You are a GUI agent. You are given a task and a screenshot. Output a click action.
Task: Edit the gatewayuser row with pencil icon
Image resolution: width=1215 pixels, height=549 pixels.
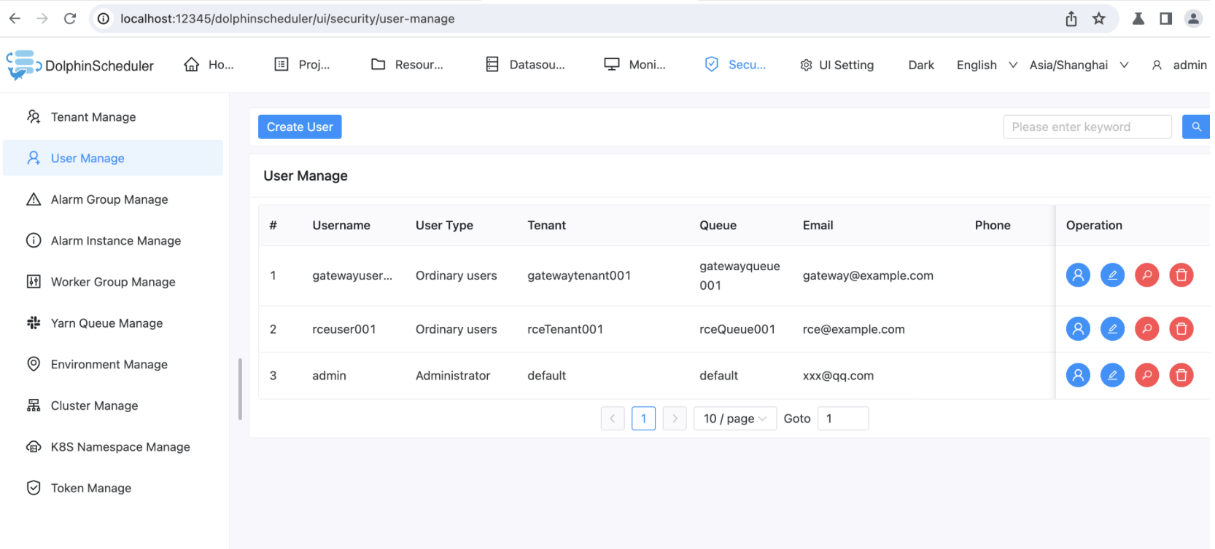click(x=1112, y=275)
